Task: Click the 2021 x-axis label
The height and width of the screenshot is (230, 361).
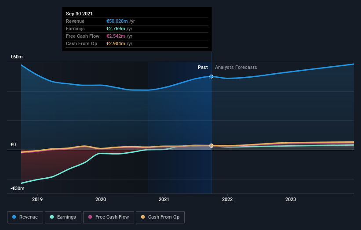Action: (x=164, y=199)
